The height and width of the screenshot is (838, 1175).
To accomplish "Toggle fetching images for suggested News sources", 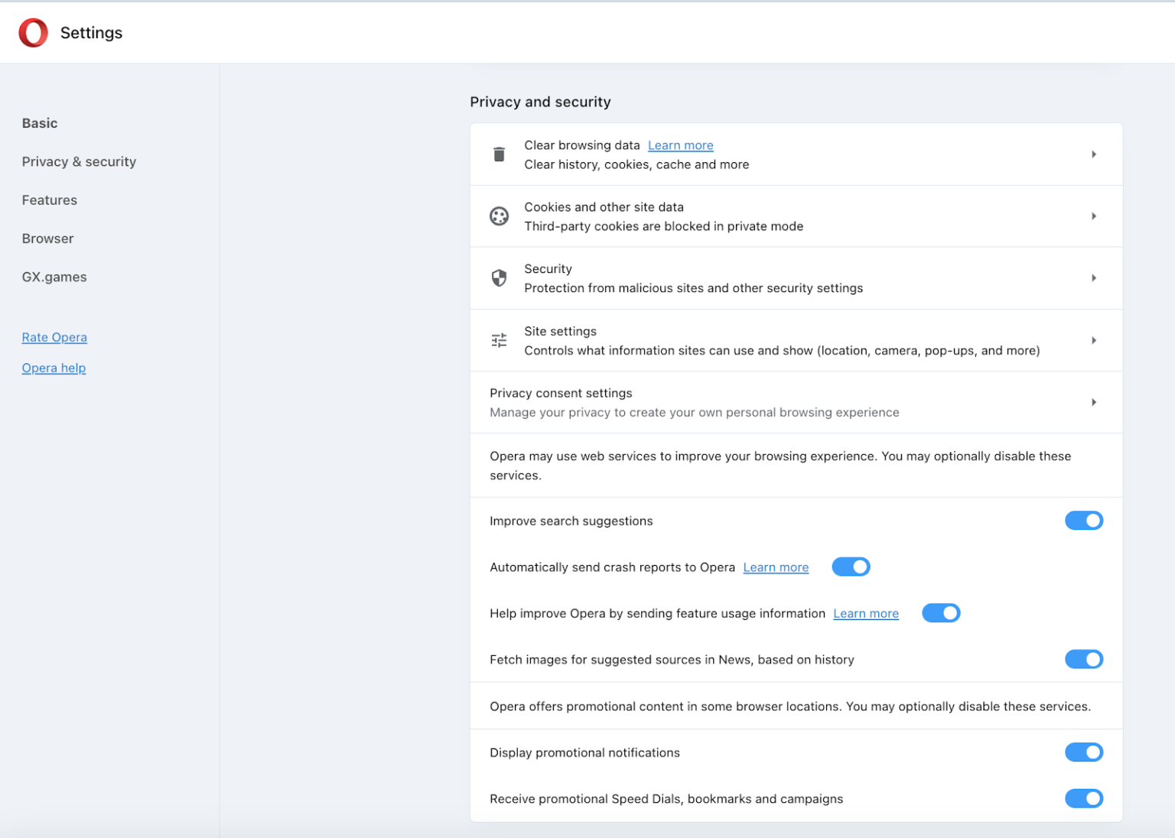I will (x=1084, y=659).
